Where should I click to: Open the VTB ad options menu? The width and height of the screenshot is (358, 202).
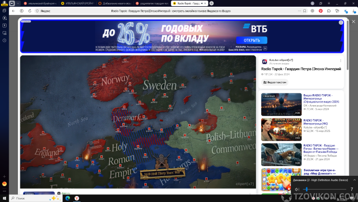pos(341,23)
